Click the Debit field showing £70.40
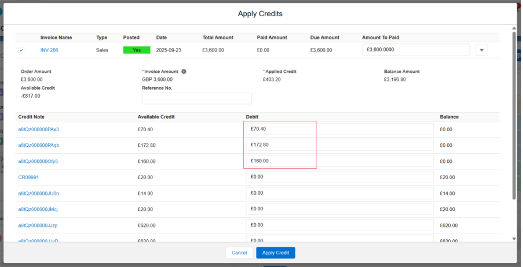Screen dimensions: 523x267 [339, 129]
